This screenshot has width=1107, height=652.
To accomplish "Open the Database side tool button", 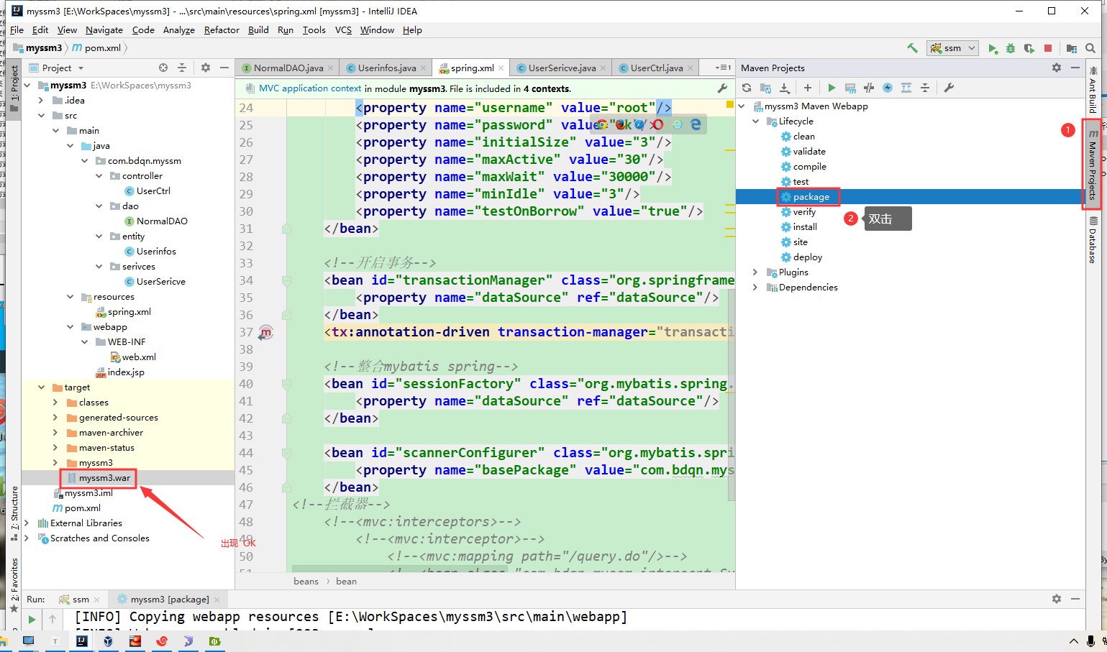I will coord(1093,240).
